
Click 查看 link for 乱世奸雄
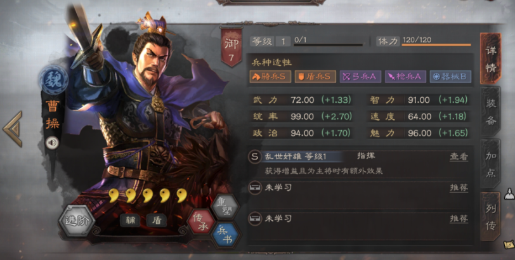pos(459,157)
